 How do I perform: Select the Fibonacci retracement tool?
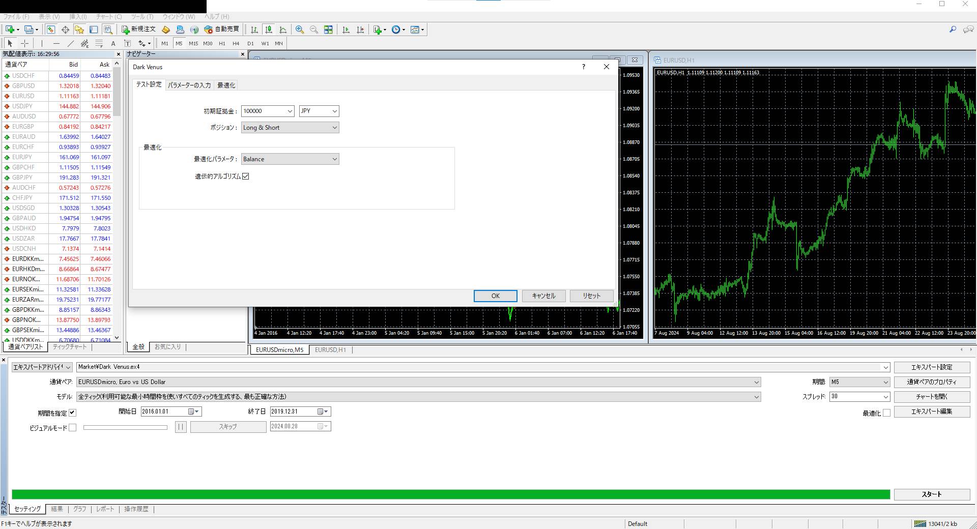(x=99, y=43)
